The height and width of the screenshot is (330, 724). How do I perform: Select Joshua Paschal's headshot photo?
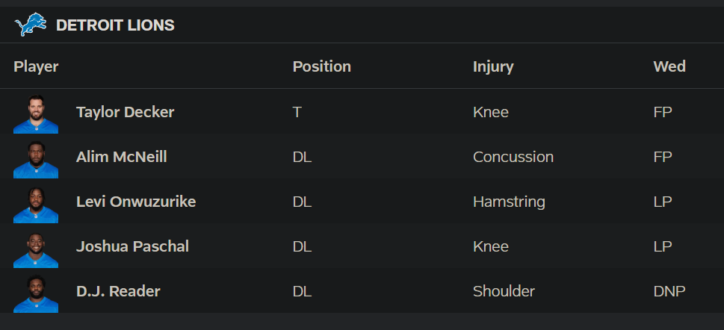36,248
